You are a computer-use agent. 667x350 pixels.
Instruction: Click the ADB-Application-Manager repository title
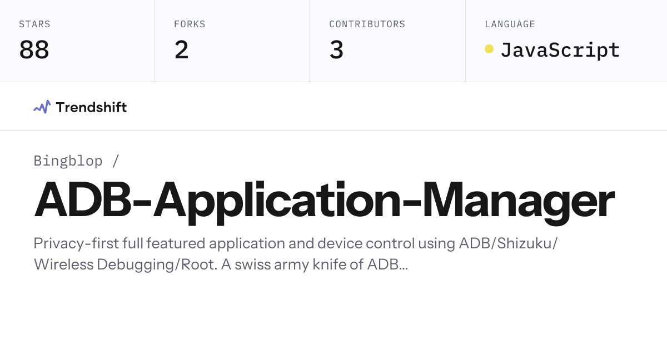coord(324,202)
